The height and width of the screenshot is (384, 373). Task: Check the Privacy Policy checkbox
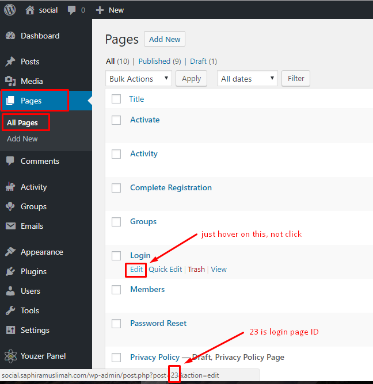pyautogui.click(x=116, y=358)
